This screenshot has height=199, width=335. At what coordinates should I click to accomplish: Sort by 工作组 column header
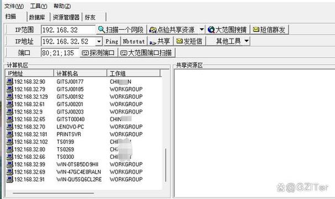click(x=134, y=73)
